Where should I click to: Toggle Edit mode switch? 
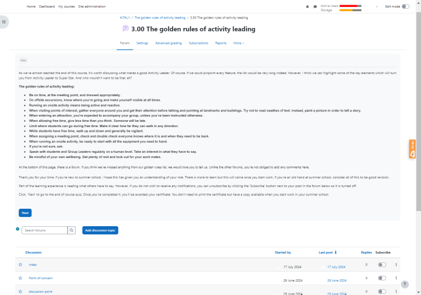pos(406,6)
